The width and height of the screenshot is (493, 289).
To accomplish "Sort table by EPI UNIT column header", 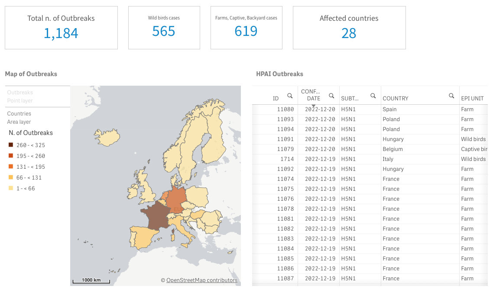I will [x=472, y=98].
